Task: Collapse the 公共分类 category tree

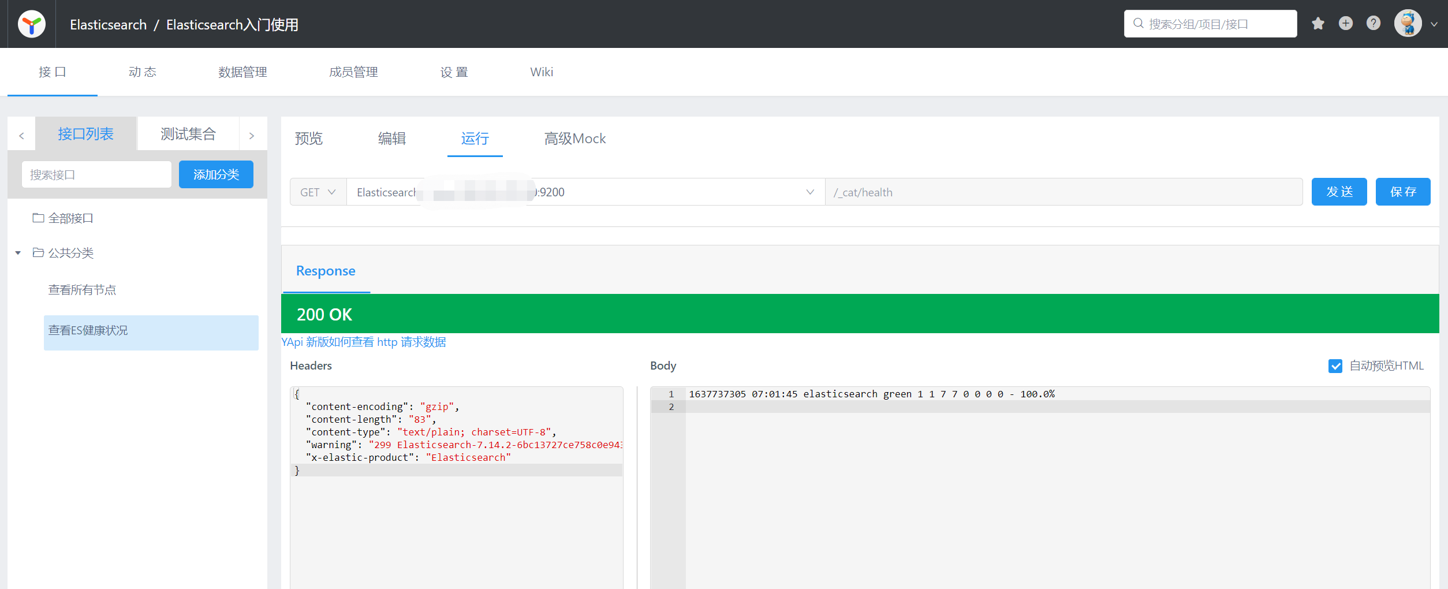Action: pyautogui.click(x=18, y=253)
